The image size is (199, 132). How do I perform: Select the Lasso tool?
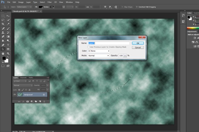3,20
